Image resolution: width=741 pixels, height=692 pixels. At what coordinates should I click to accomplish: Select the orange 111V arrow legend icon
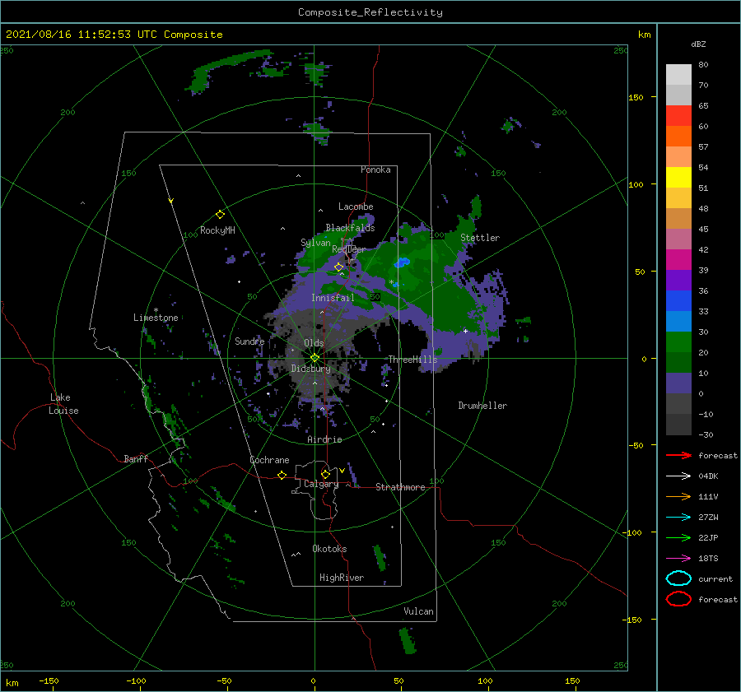678,496
